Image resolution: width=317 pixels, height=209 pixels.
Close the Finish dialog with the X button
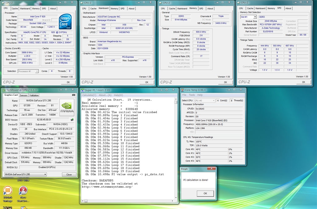(x=212, y=169)
